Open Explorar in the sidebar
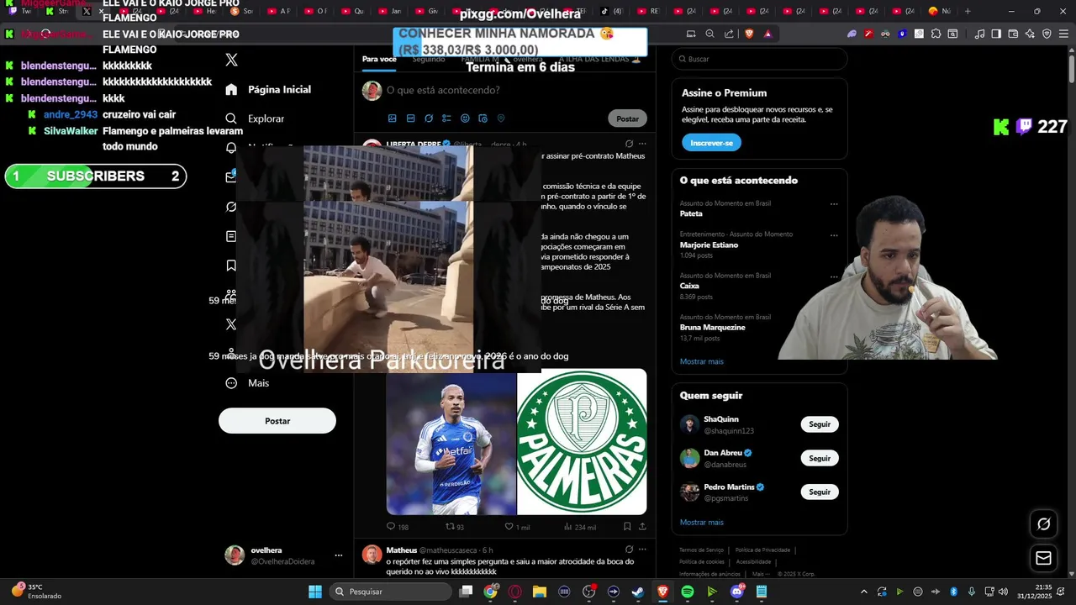The height and width of the screenshot is (605, 1076). pos(256,118)
